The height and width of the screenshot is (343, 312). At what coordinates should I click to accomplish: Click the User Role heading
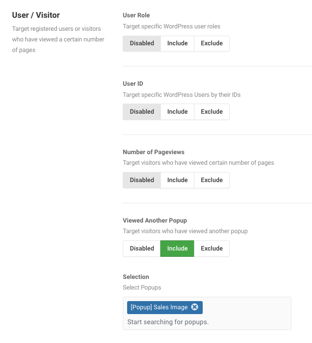pos(136,15)
